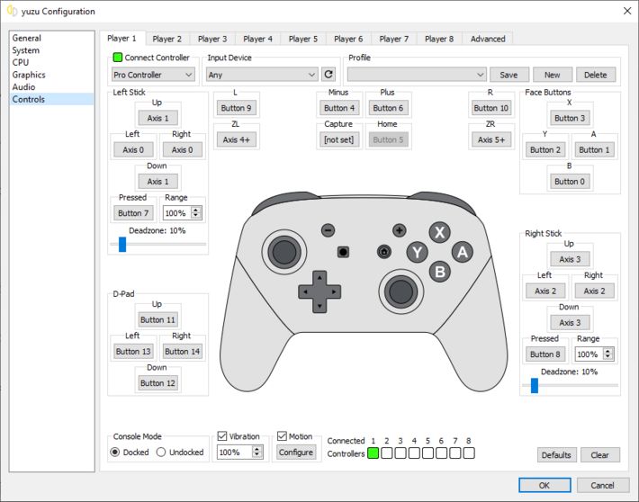639x502 pixels.
Task: Go to the Advanced tab
Action: click(x=488, y=39)
